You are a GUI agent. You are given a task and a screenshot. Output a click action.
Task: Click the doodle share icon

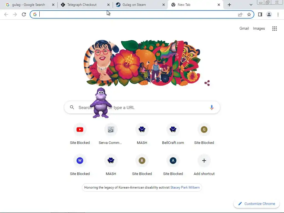click(x=207, y=83)
